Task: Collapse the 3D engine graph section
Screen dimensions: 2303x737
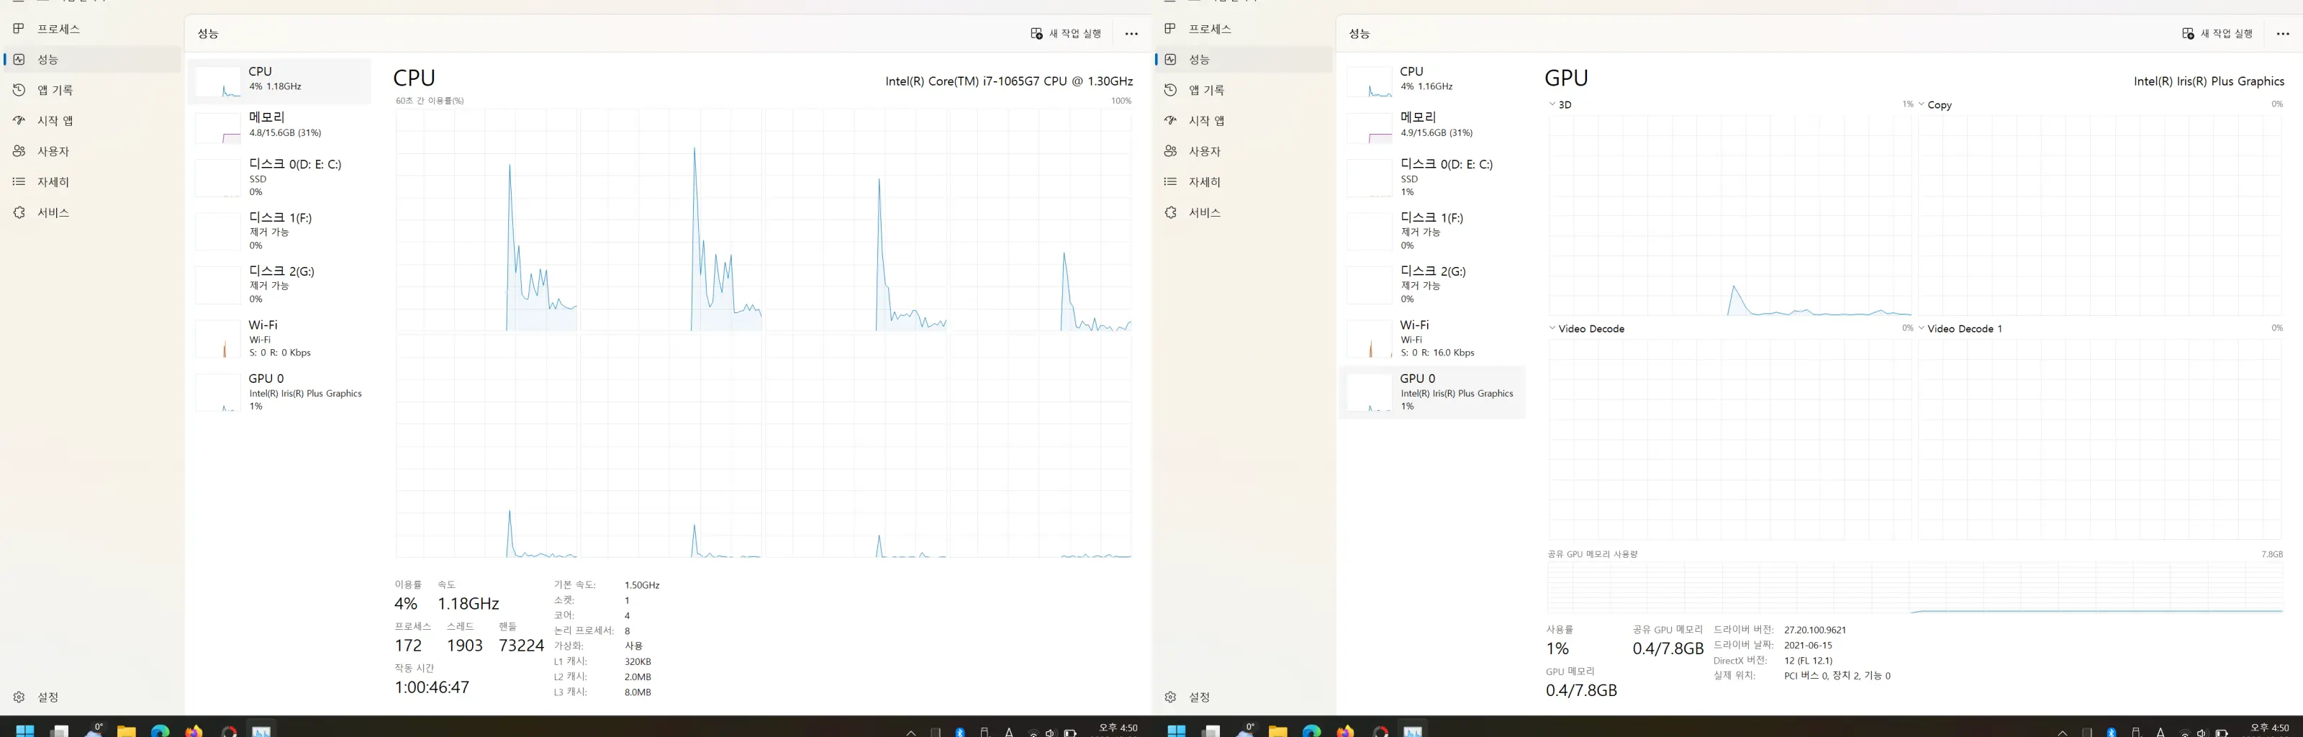Action: click(1553, 104)
